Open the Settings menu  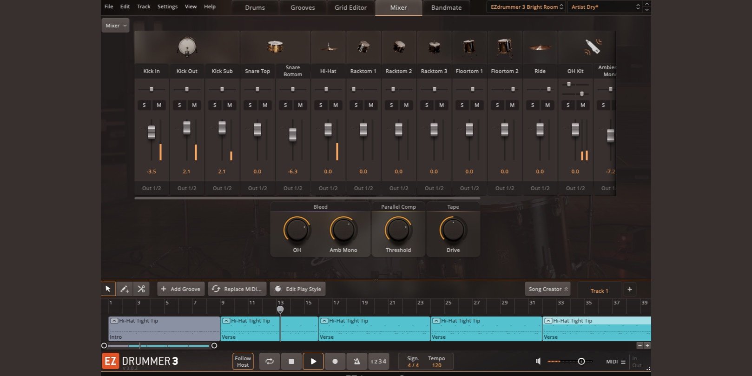(167, 7)
